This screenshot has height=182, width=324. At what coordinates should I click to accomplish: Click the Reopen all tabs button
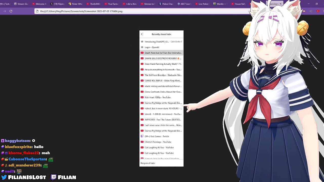(x=161, y=163)
